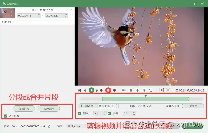Increase the fade-in duration 3.0
The image size is (208, 133).
105,112
